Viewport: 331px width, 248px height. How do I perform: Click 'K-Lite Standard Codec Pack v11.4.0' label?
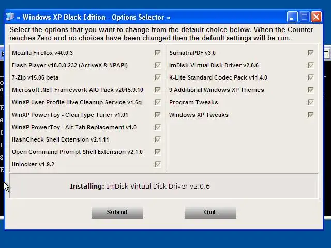click(x=218, y=78)
